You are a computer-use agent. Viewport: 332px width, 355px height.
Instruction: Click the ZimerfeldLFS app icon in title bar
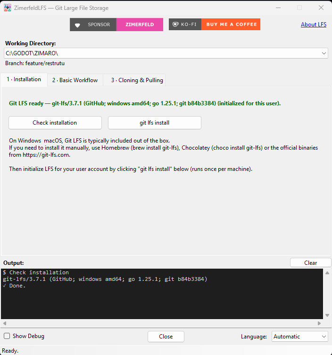(x=8, y=8)
